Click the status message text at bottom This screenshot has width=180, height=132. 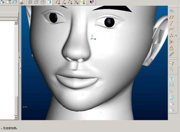pyautogui.click(x=10, y=128)
